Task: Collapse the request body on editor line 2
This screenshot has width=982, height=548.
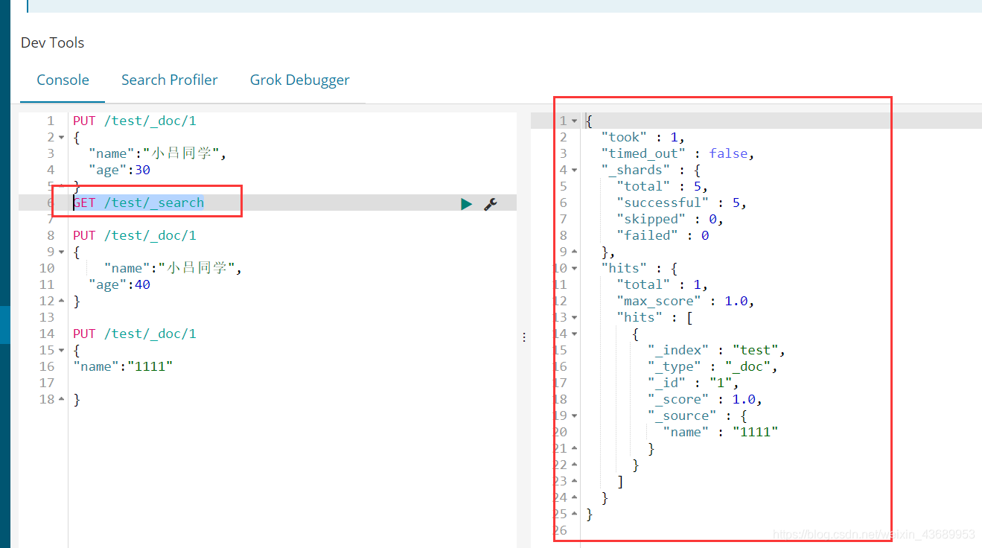Action: pyautogui.click(x=61, y=137)
